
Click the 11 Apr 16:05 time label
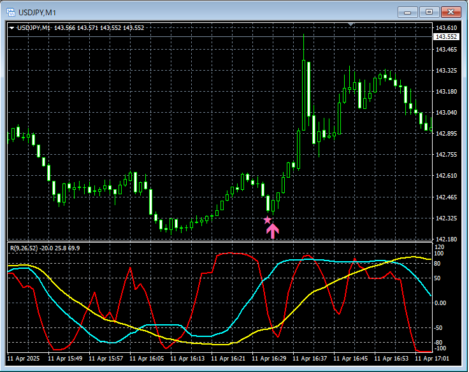click(147, 358)
